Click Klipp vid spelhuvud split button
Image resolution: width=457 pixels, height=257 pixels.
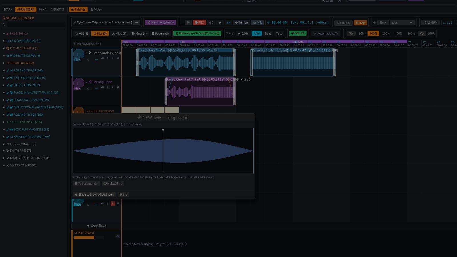(197, 33)
